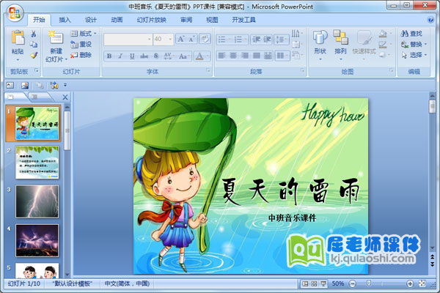Image resolution: width=440 pixels, height=293 pixels.
Task: Click the zoom out minus button
Action: point(353,283)
